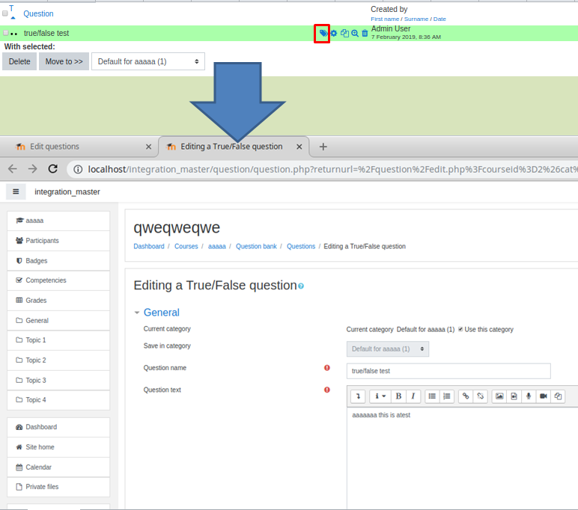Screen dimensions: 578x510
Task: Switch to the Edit questions browser tab
Action: coord(55,147)
